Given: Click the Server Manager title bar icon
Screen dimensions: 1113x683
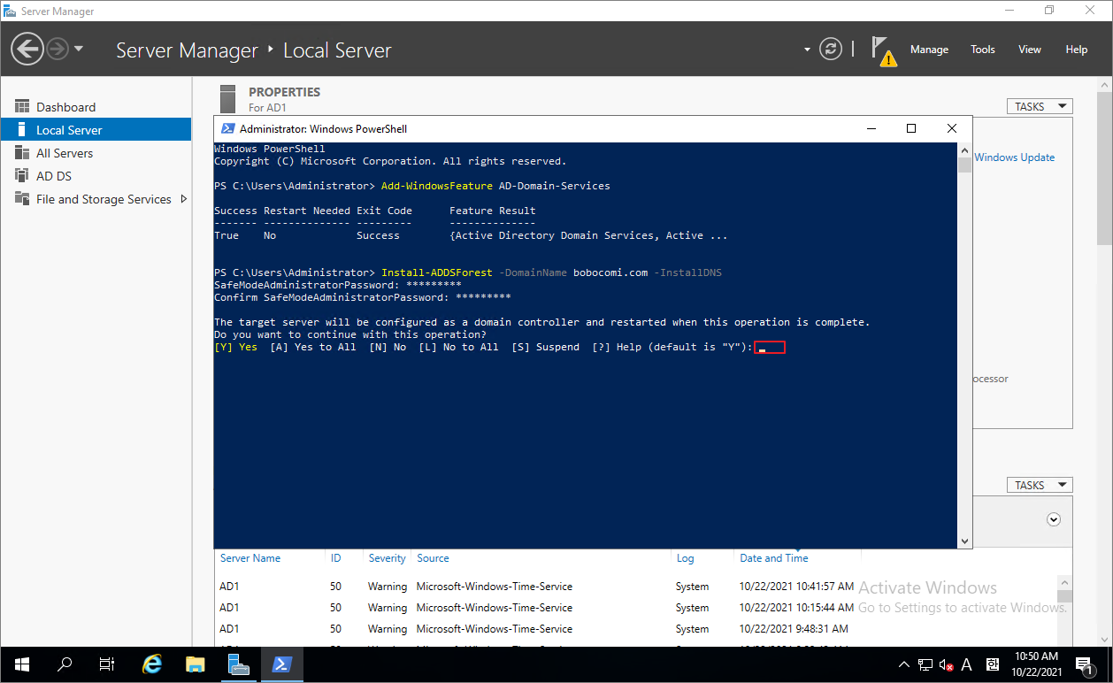Looking at the screenshot, I should (10, 11).
